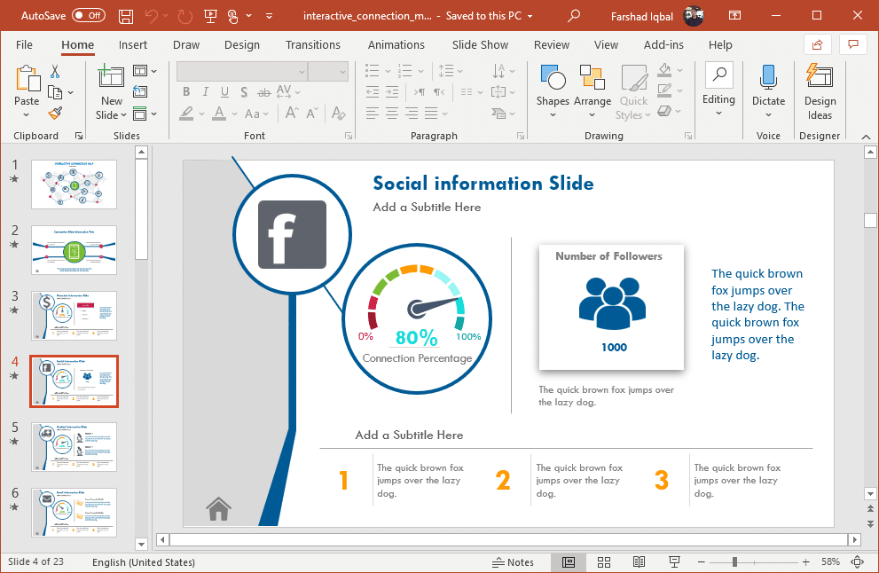Toggle the Notes pane

click(x=514, y=562)
